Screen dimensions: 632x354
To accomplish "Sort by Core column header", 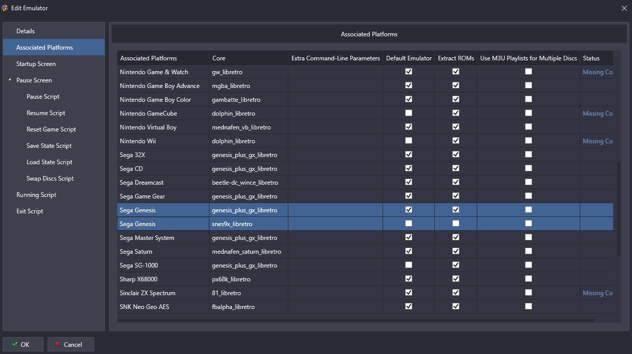I will [x=248, y=58].
